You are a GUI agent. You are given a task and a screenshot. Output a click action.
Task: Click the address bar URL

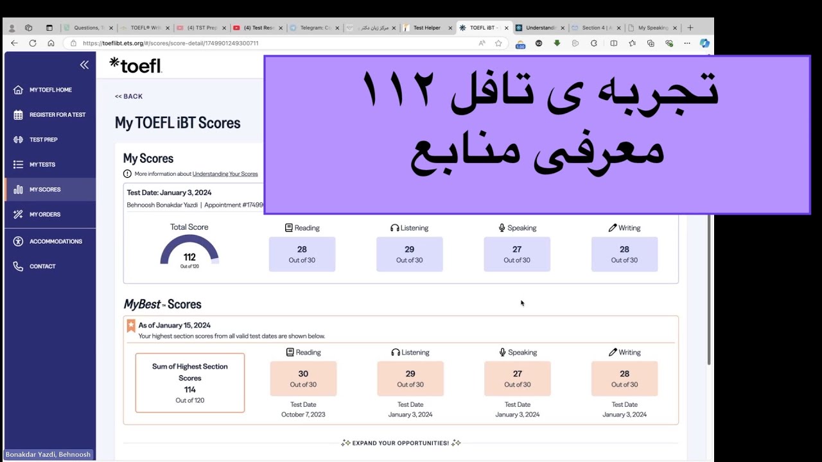point(170,43)
